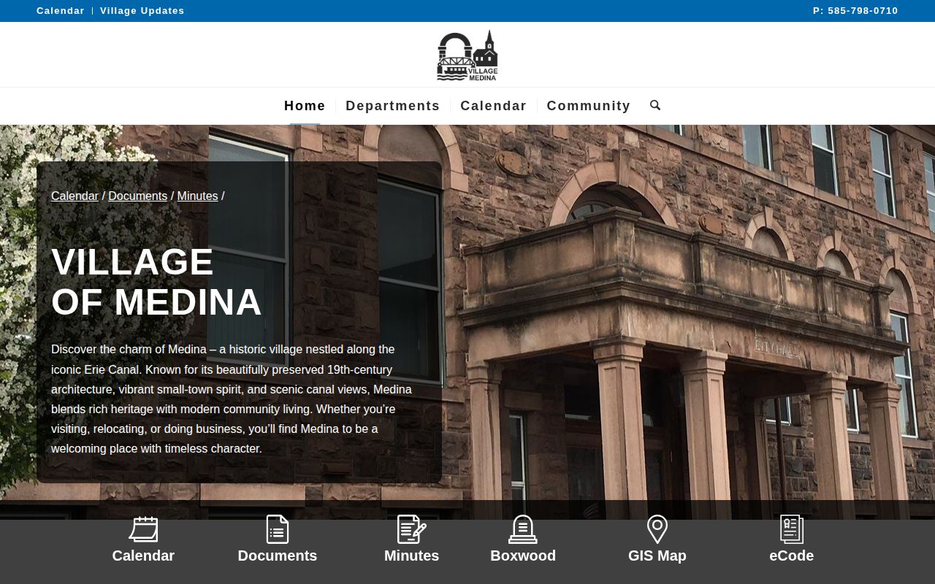This screenshot has height=584, width=935.
Task: Click the Calendar icon in bottom bar
Action: pos(143,529)
